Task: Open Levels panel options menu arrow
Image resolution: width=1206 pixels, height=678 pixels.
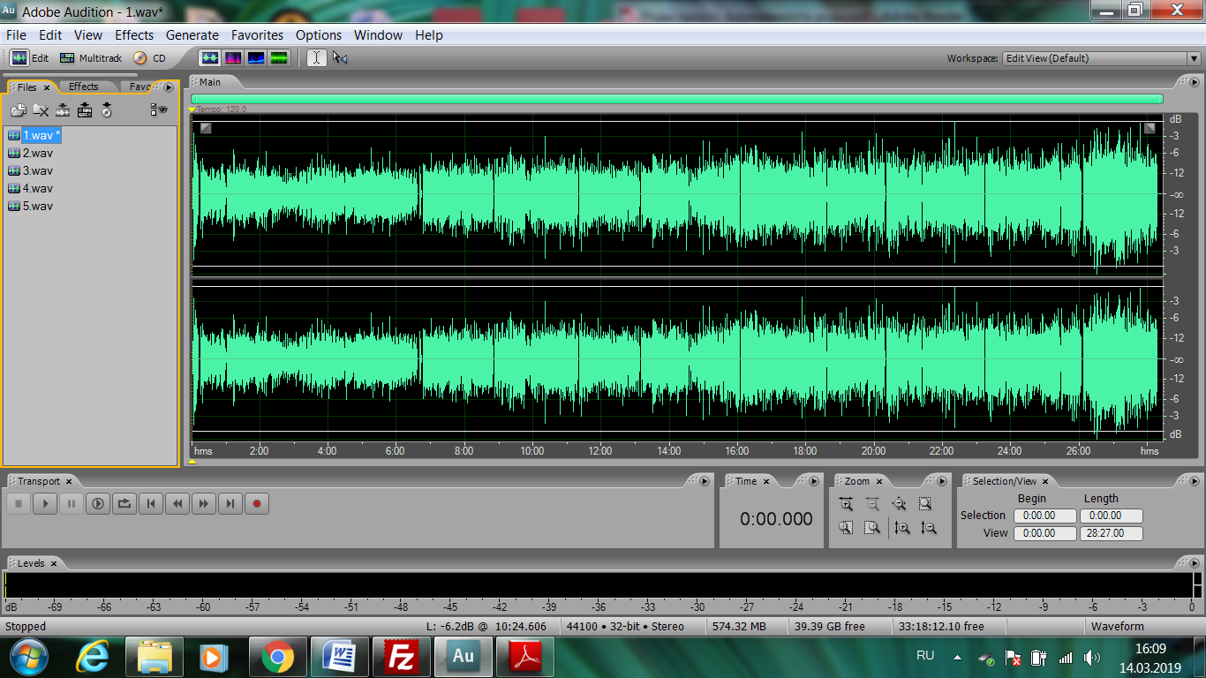Action: pyautogui.click(x=1195, y=562)
